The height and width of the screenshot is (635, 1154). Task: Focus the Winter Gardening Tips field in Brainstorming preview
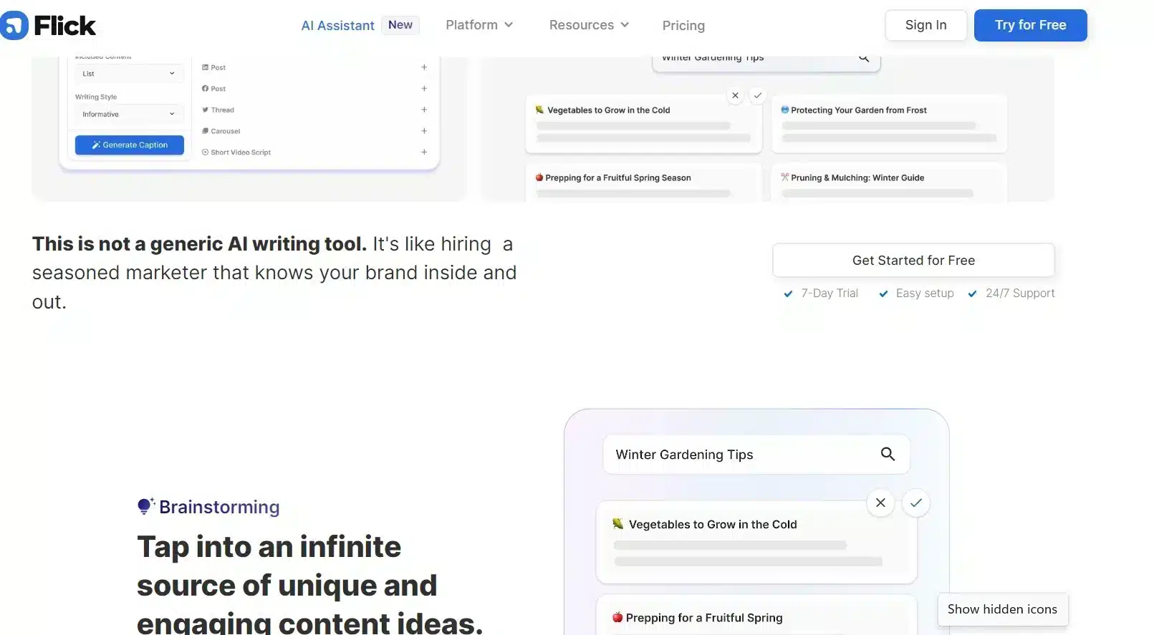756,455
